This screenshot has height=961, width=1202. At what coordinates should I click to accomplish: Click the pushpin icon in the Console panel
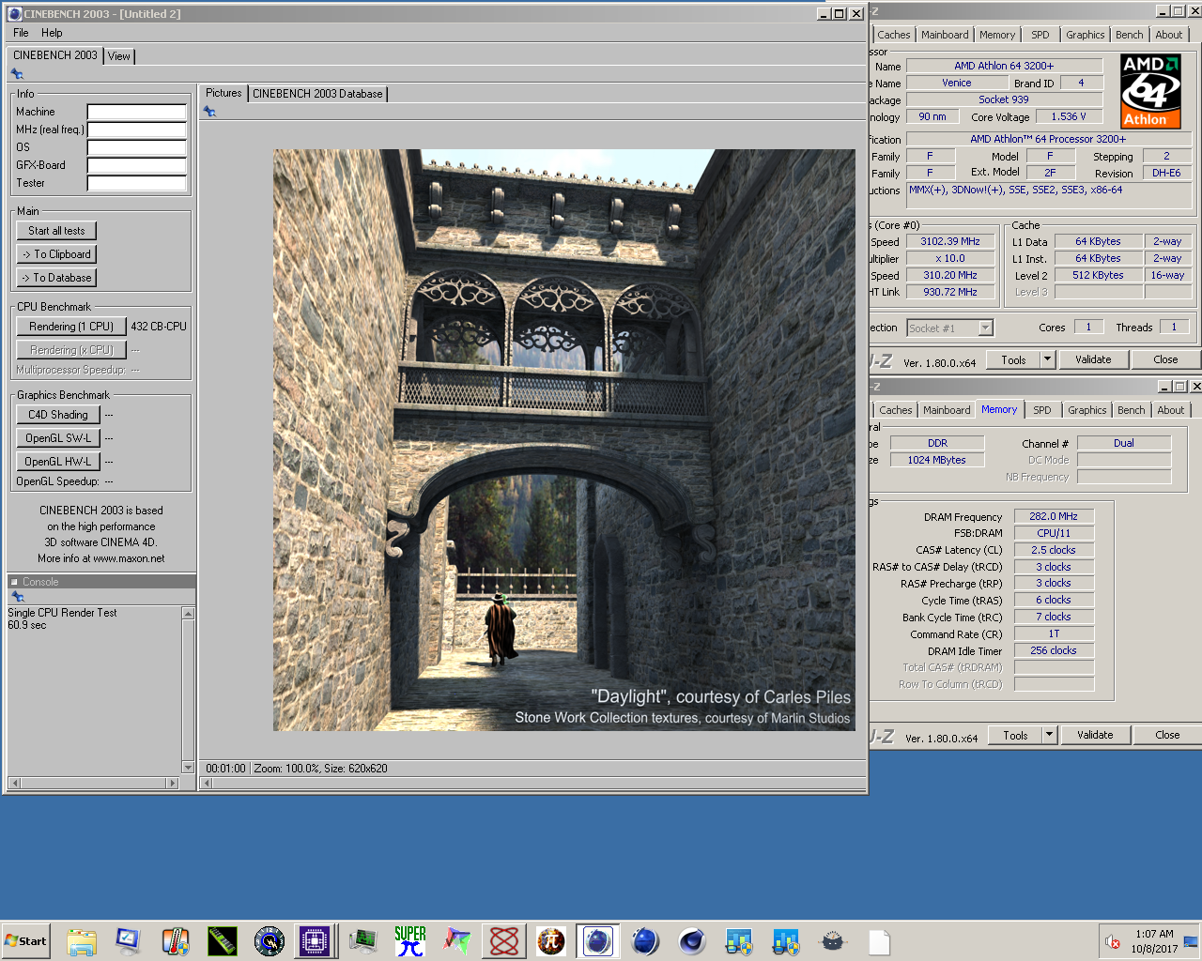click(x=17, y=597)
